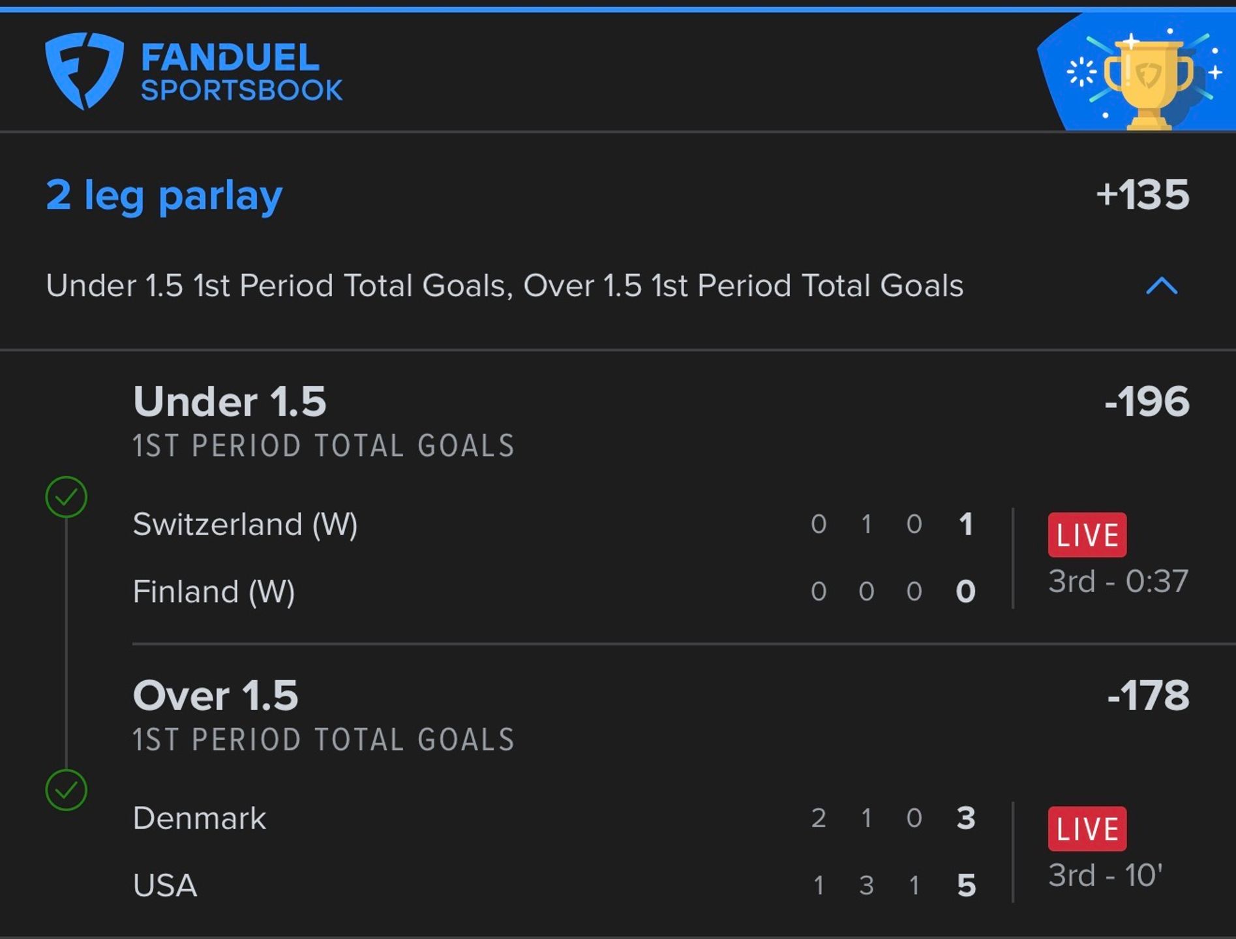Click the parlay legs summary text
Image resolution: width=1236 pixels, height=939 pixels.
(x=504, y=286)
